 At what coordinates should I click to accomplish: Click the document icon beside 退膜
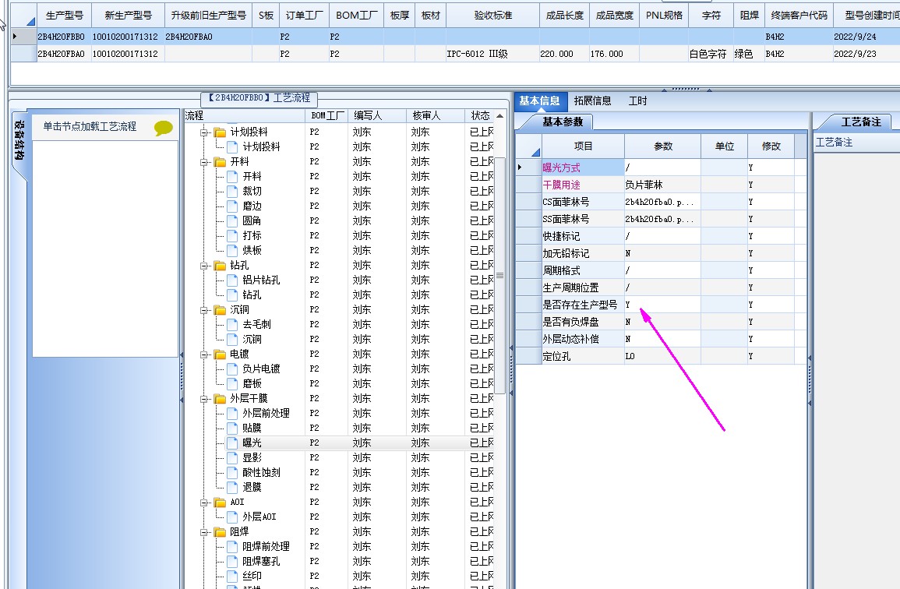pyautogui.click(x=232, y=488)
